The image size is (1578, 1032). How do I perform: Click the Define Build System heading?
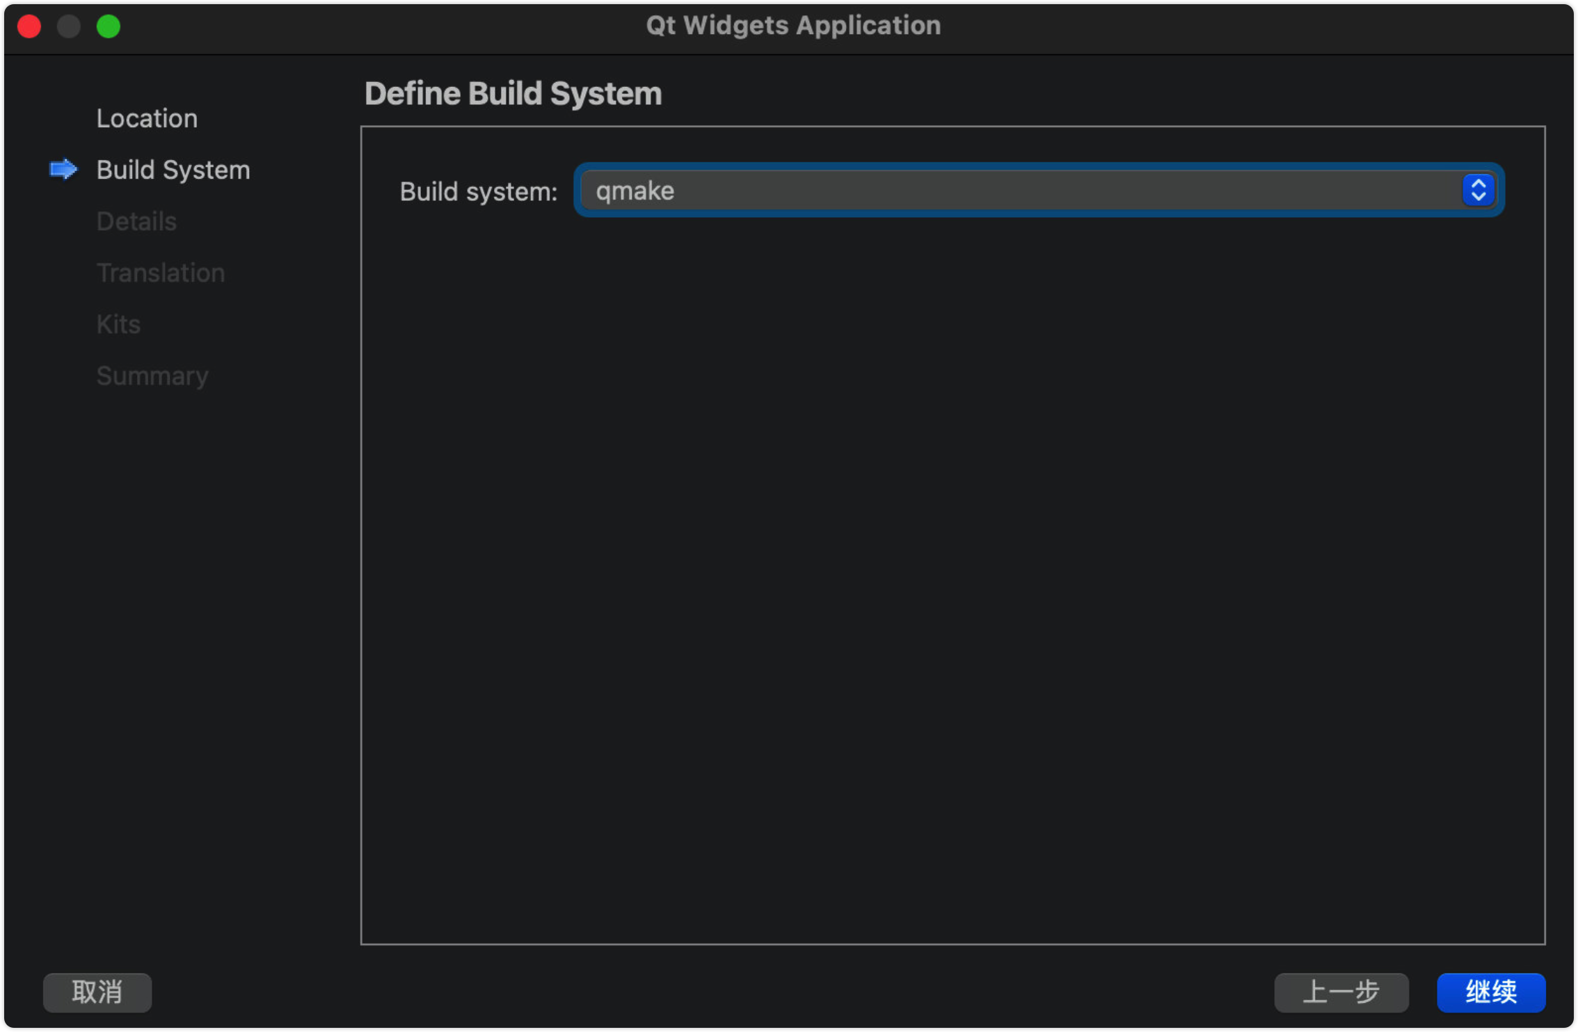(x=513, y=93)
